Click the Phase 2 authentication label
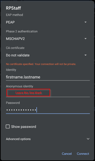The image size is (95, 161). (x=22, y=31)
